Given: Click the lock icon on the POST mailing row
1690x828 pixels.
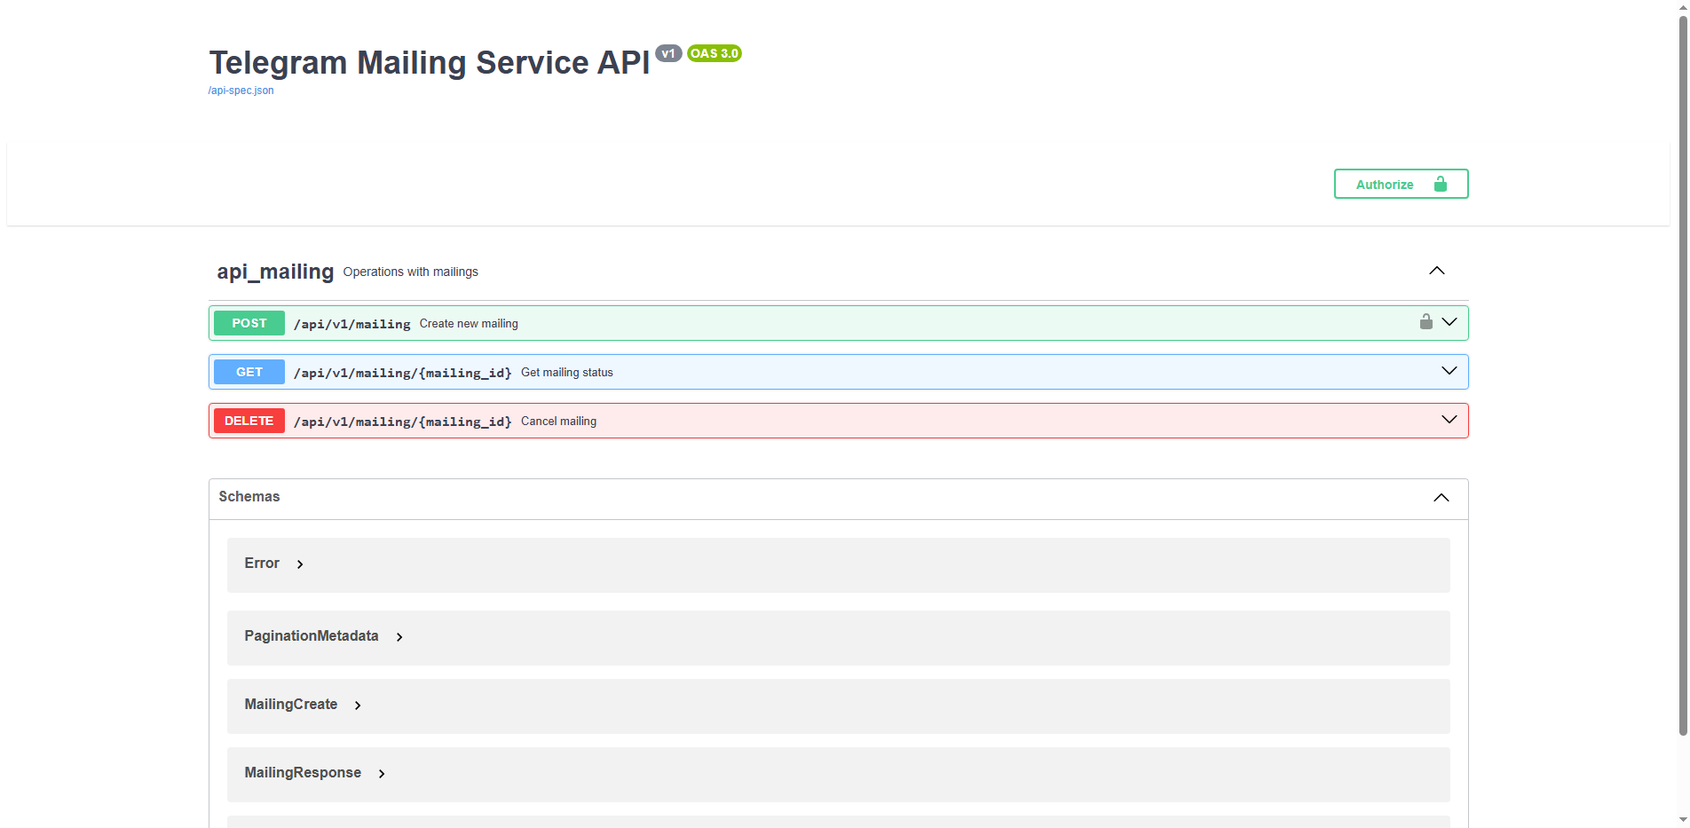Looking at the screenshot, I should 1425,322.
